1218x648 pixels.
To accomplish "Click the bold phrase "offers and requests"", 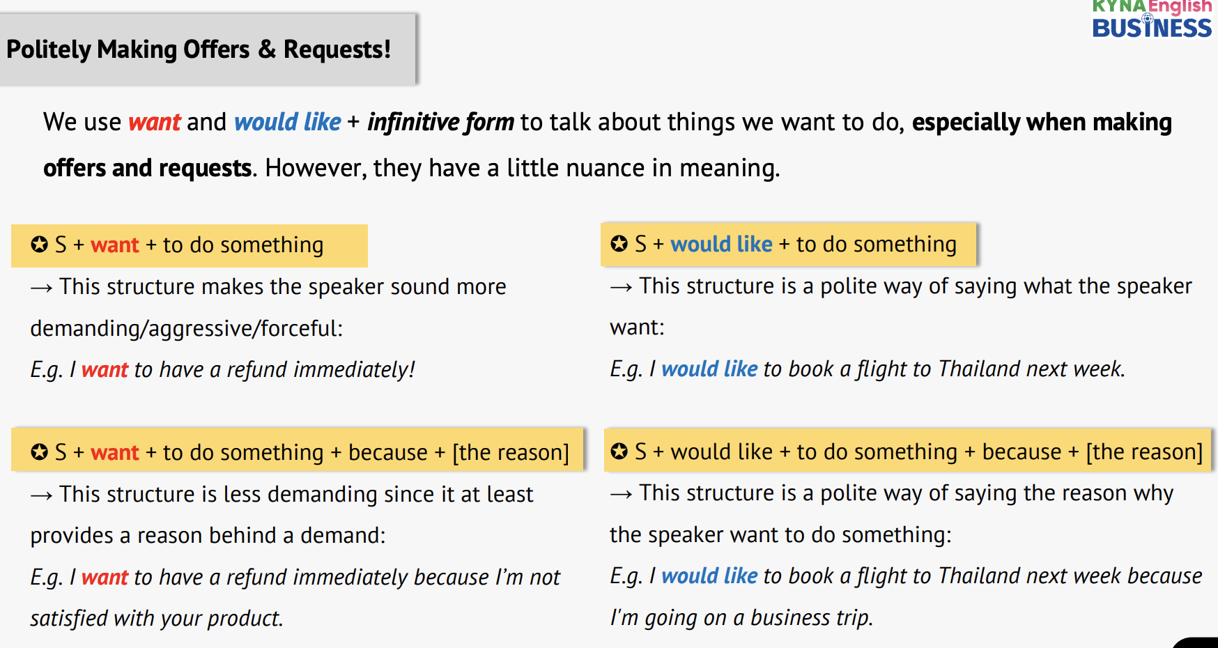I will [148, 168].
